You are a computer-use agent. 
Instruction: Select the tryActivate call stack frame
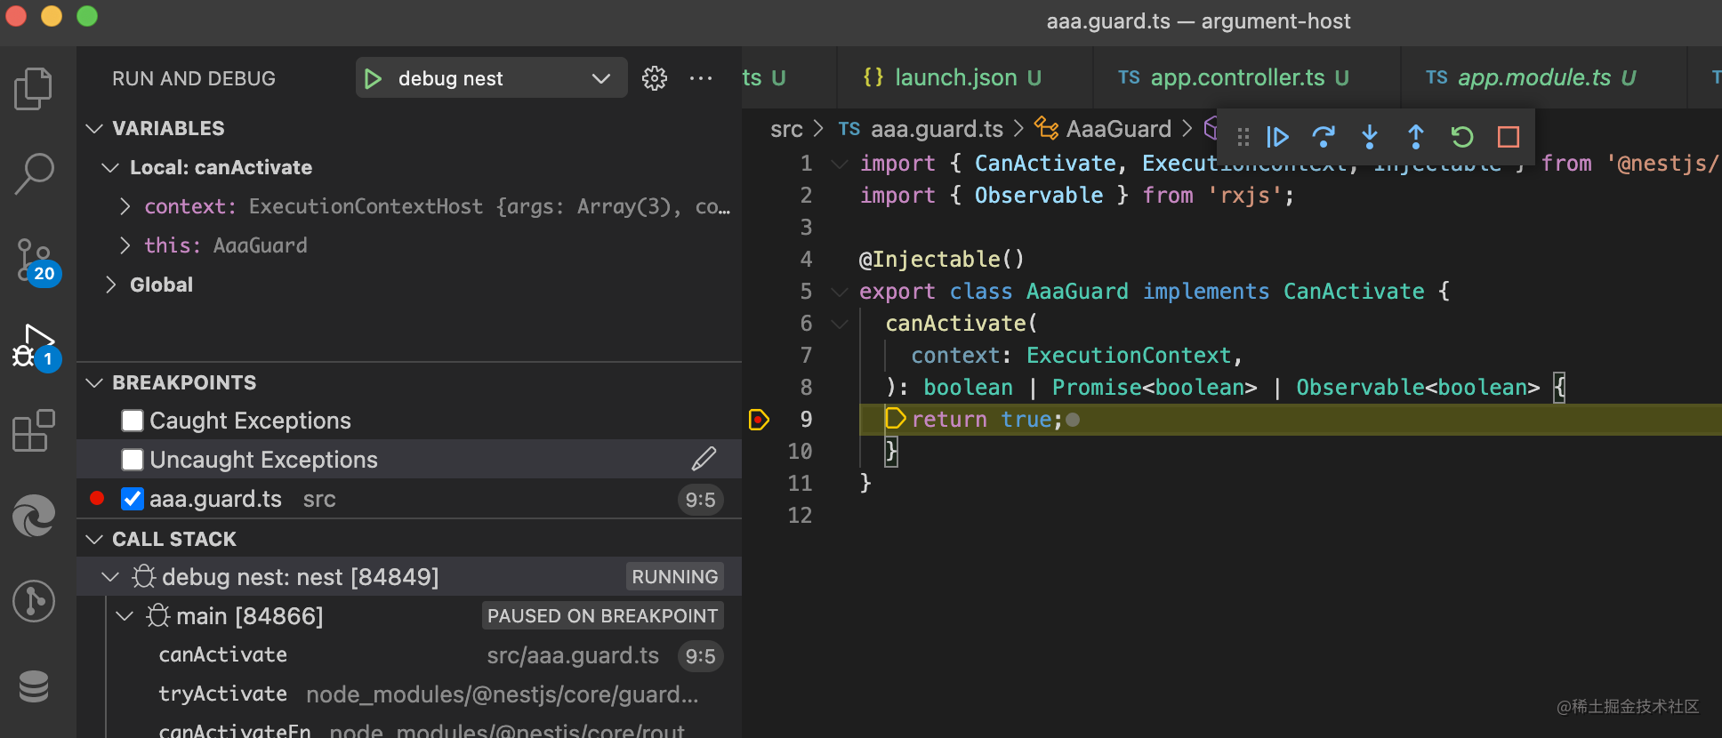(223, 694)
